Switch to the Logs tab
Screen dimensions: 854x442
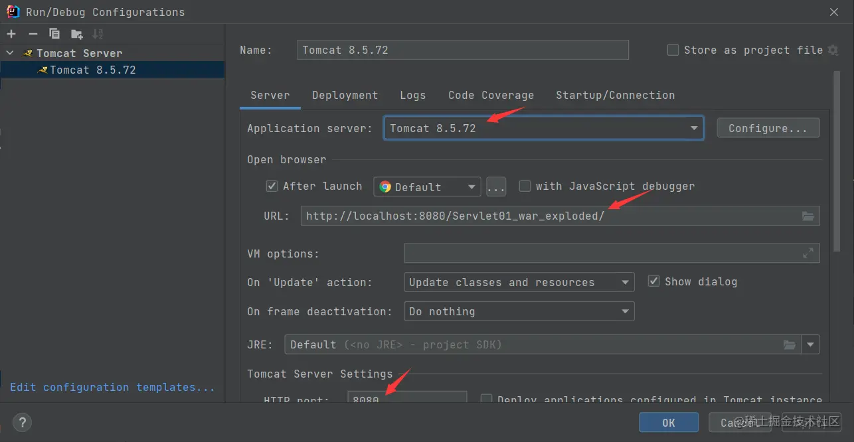click(412, 95)
